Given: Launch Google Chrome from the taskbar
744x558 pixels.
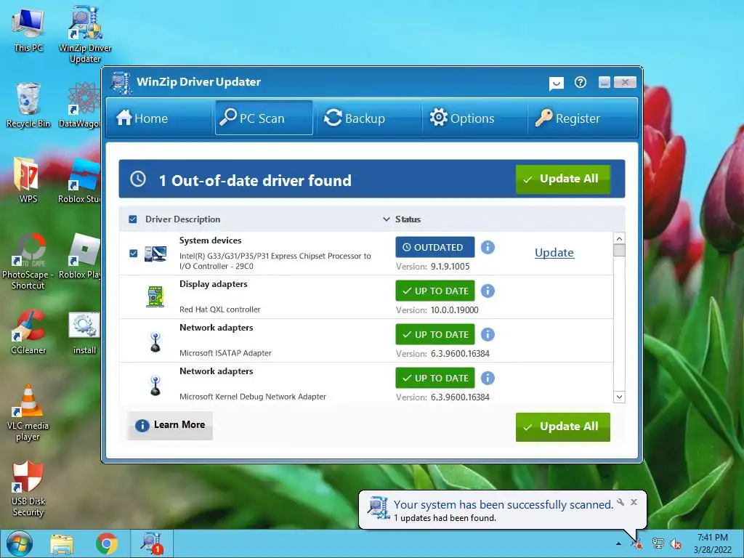Looking at the screenshot, I should 107,543.
